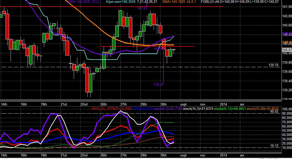Click 50,000 on the stochastic scale
This screenshot has width=292, height=159.
pos(287,131)
